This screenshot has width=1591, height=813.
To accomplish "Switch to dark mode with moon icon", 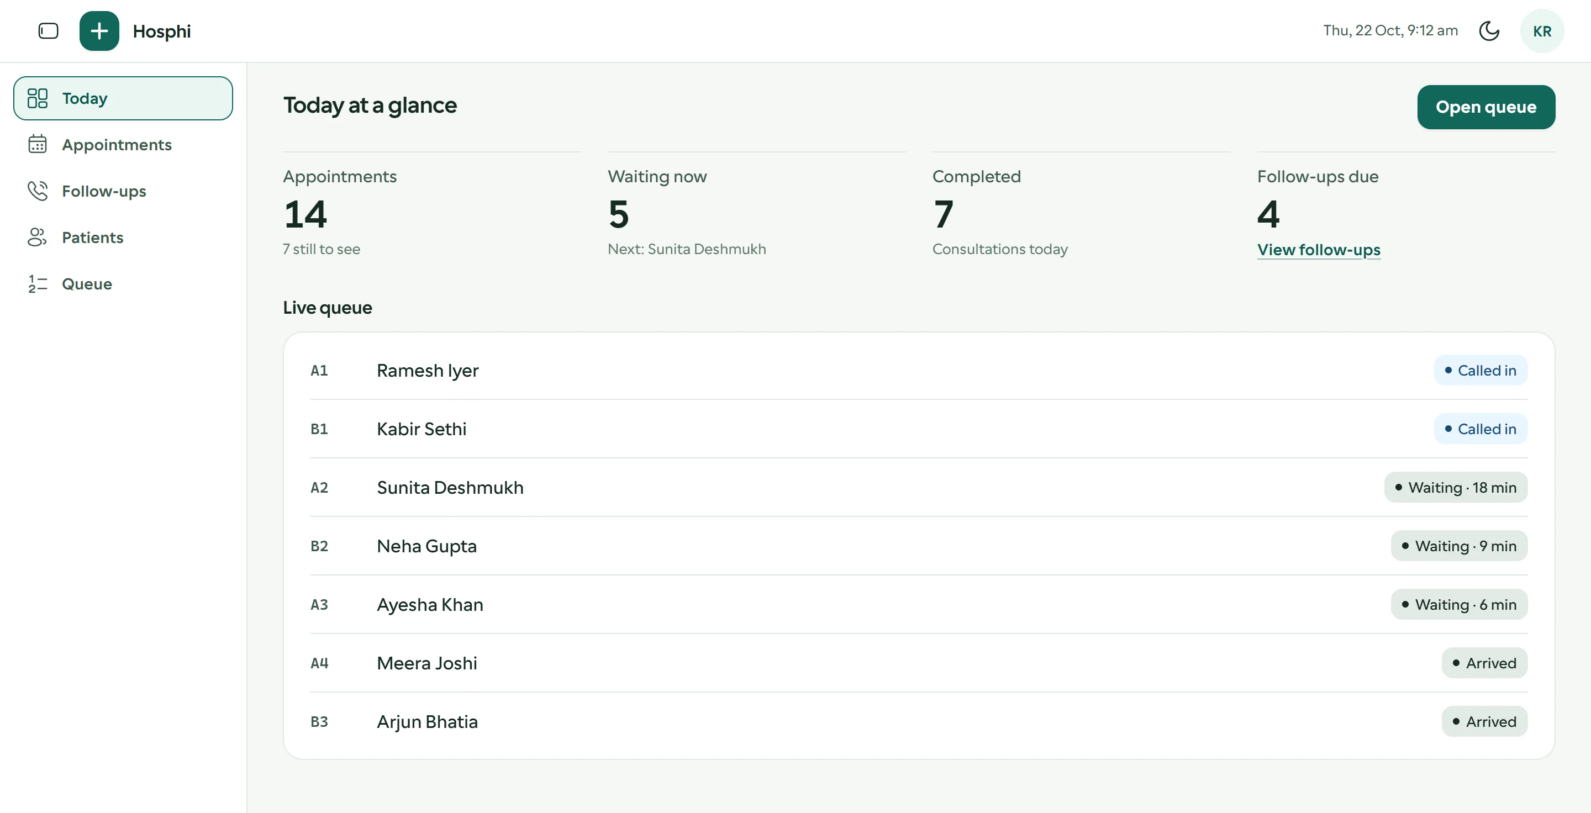I will click(1489, 31).
